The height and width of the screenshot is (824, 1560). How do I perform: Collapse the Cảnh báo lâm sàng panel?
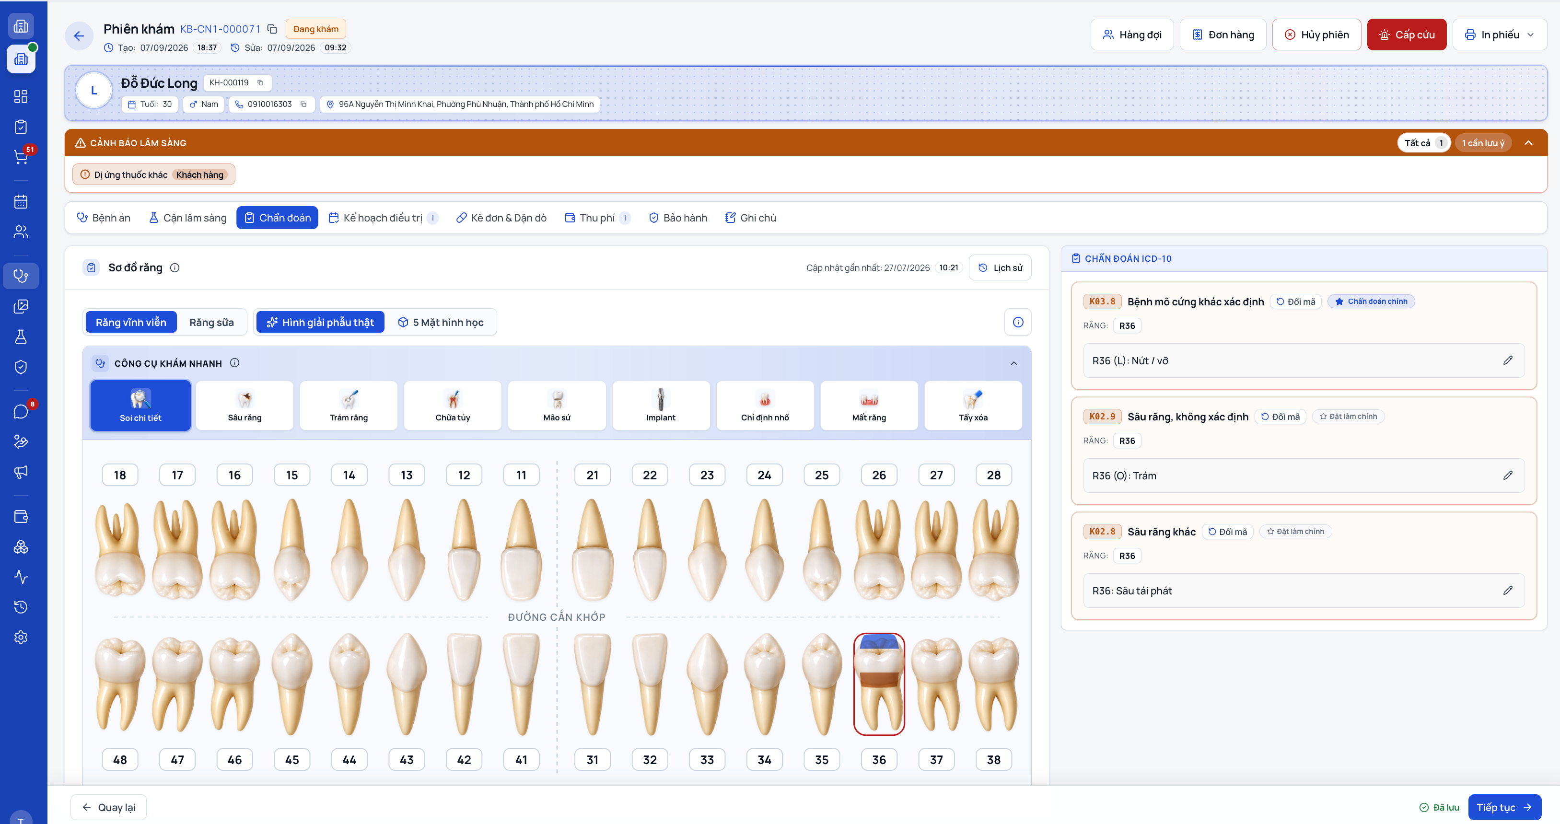[x=1528, y=143]
